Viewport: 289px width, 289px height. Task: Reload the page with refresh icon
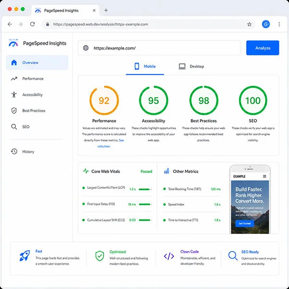pos(32,24)
